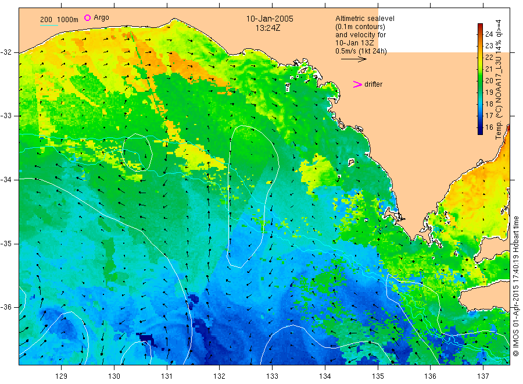The width and height of the screenshot is (523, 384).
Task: Click the '200' depth contour label
Action: coord(46,20)
